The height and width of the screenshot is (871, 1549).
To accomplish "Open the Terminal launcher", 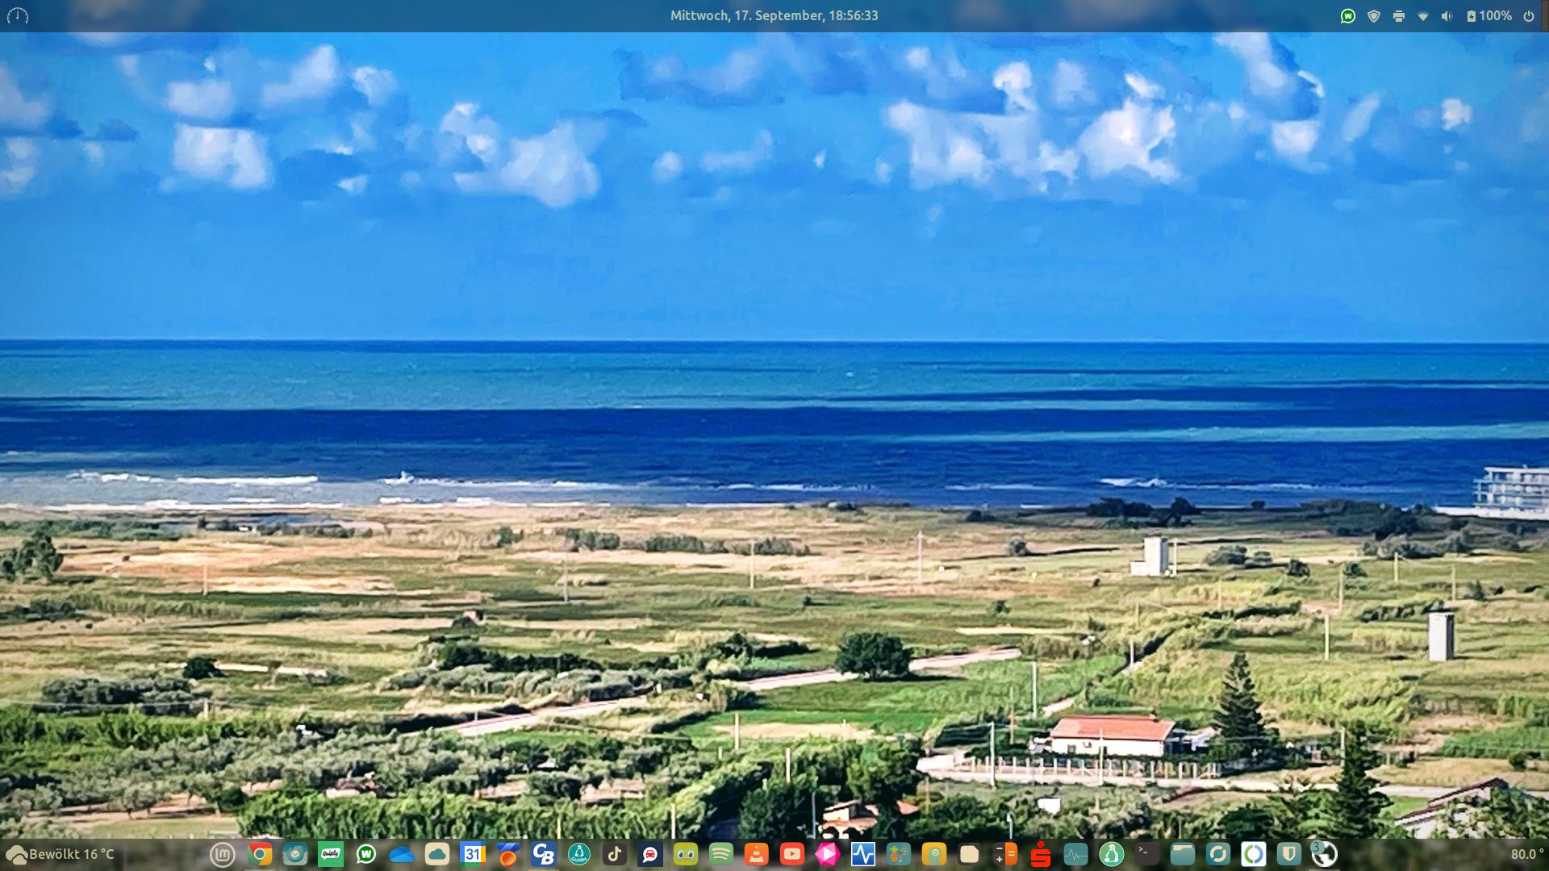I will [x=1146, y=854].
